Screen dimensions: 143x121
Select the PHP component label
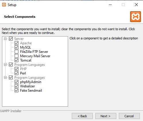coord(23,69)
